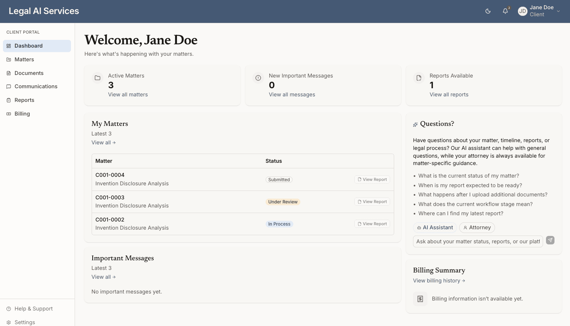Screen dimensions: 570x326
Task: Click the JD user avatar
Action: (x=522, y=11)
